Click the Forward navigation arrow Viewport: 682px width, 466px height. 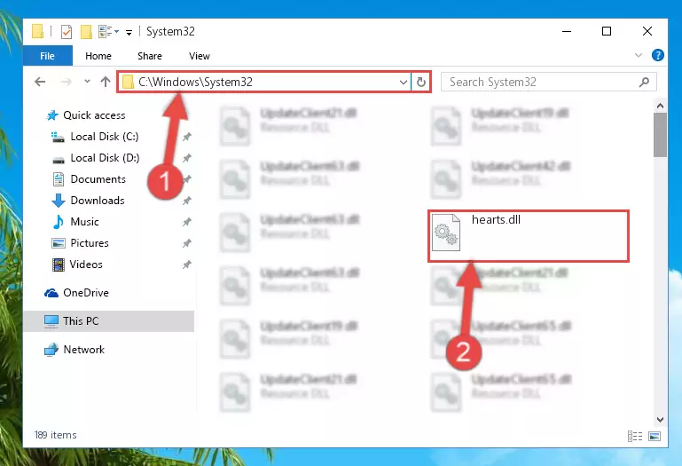point(67,82)
